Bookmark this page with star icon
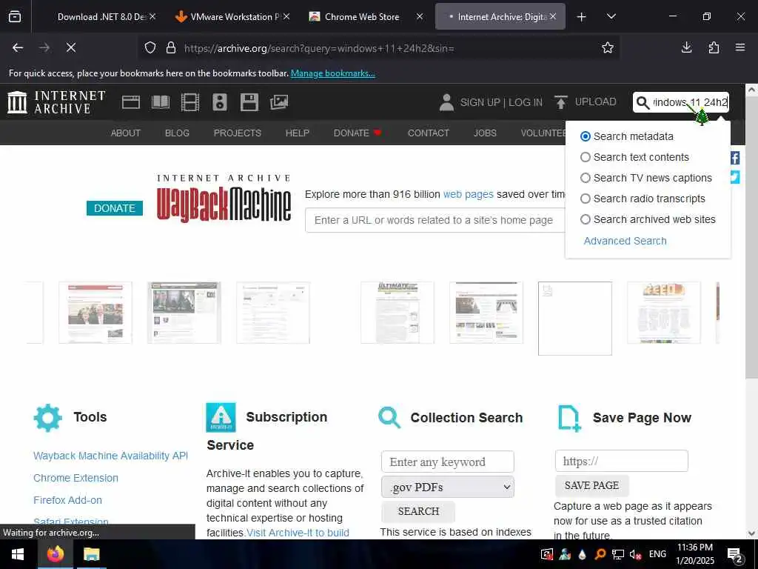 608,47
